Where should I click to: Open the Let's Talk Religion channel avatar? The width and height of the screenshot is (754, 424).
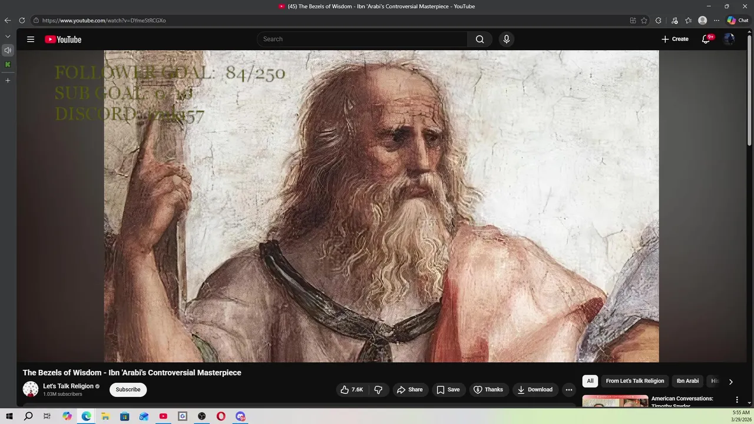click(31, 389)
